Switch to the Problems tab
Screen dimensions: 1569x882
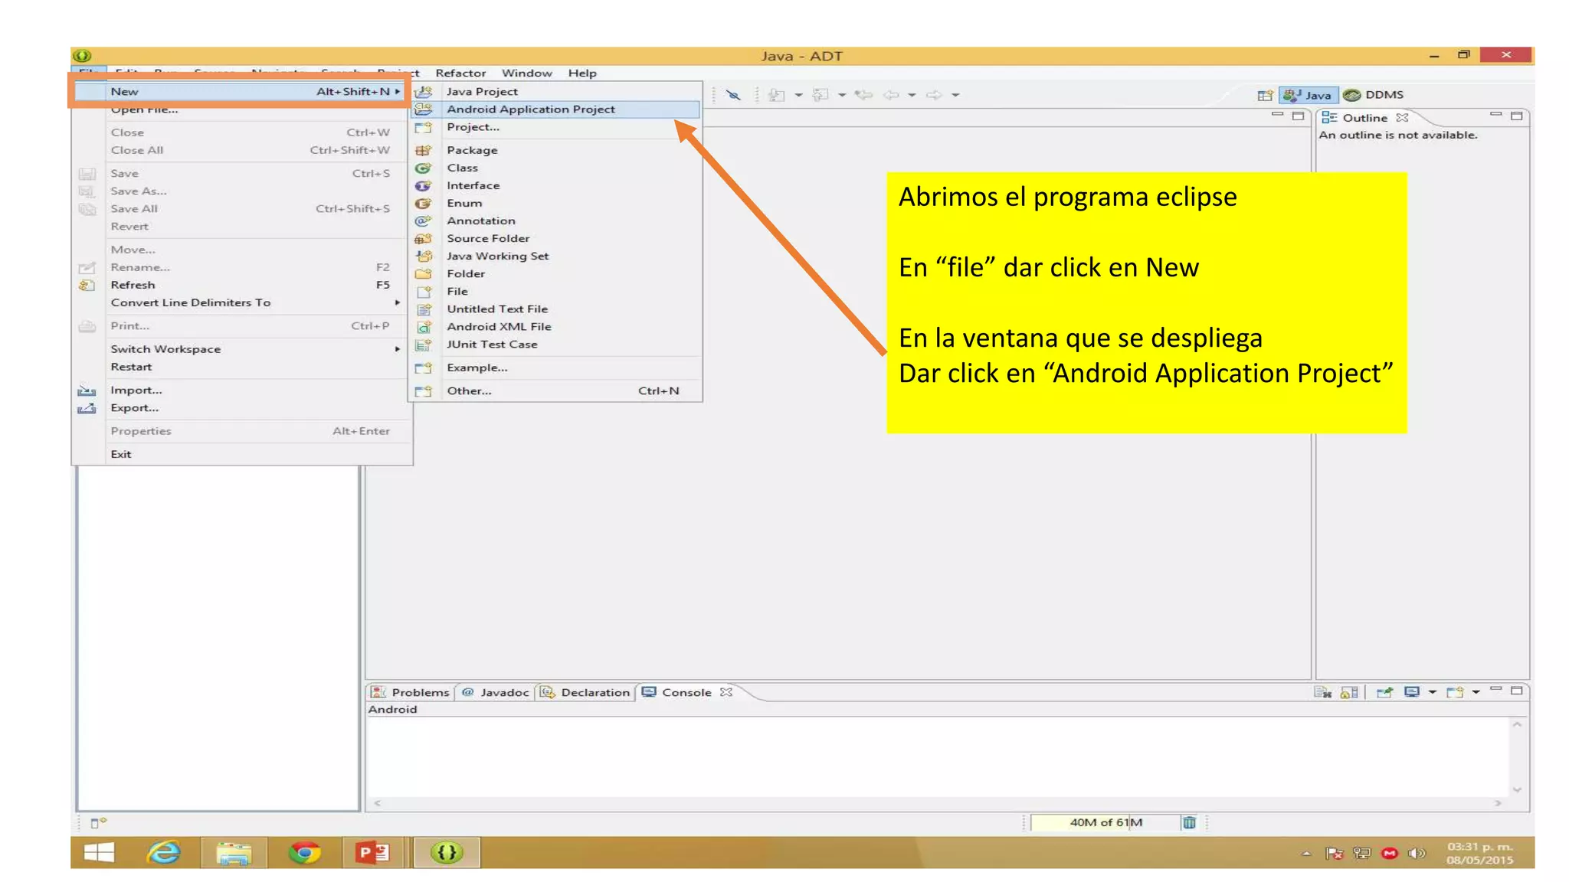410,692
